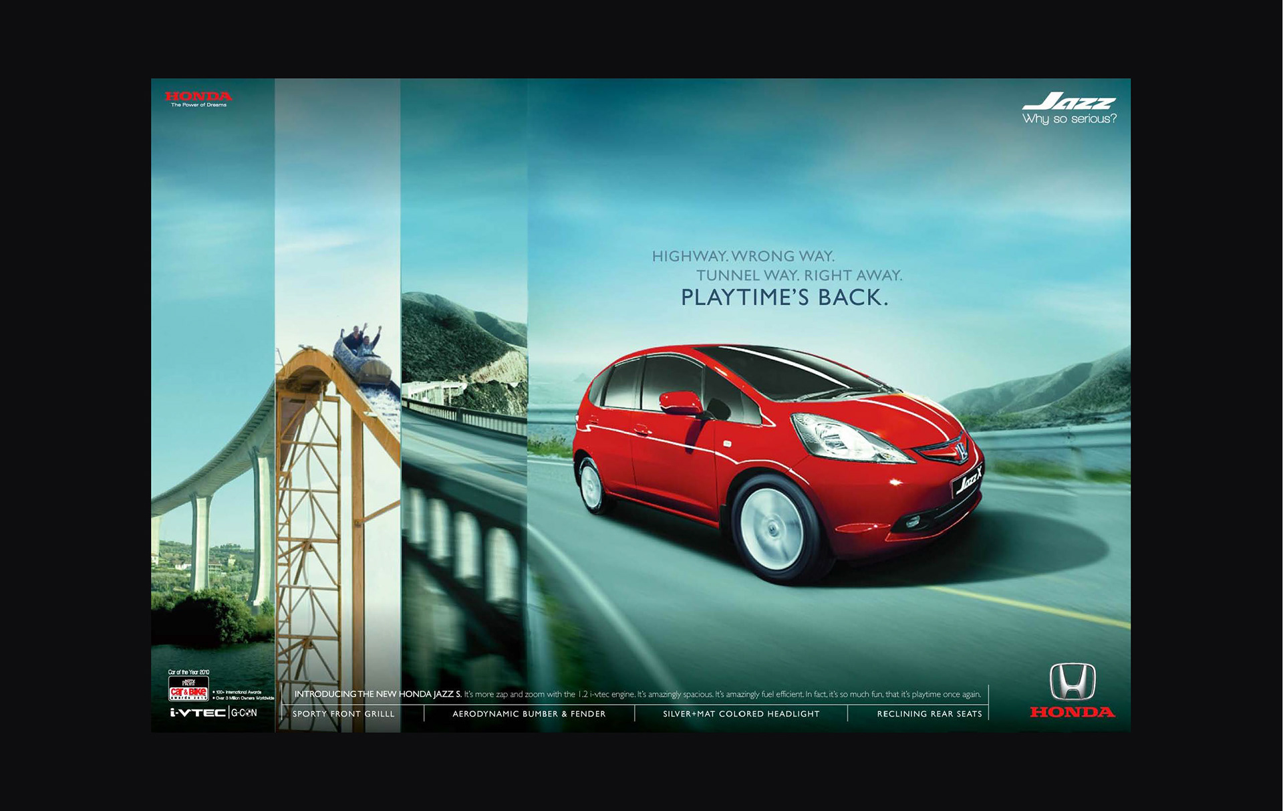Click the Honda badge on car grille
This screenshot has width=1283, height=811.
(960, 449)
